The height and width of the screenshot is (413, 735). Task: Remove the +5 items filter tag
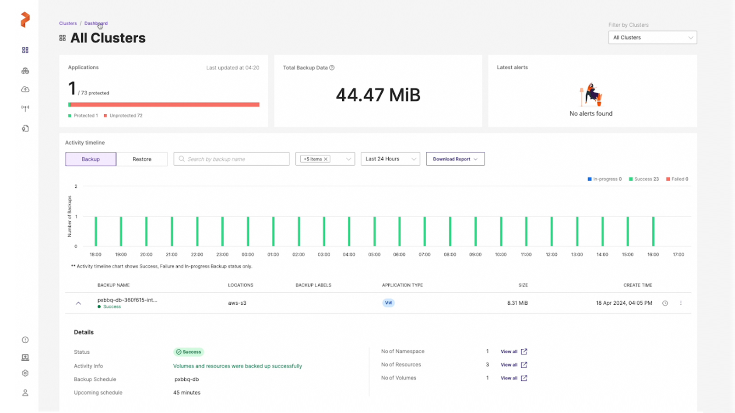[326, 159]
